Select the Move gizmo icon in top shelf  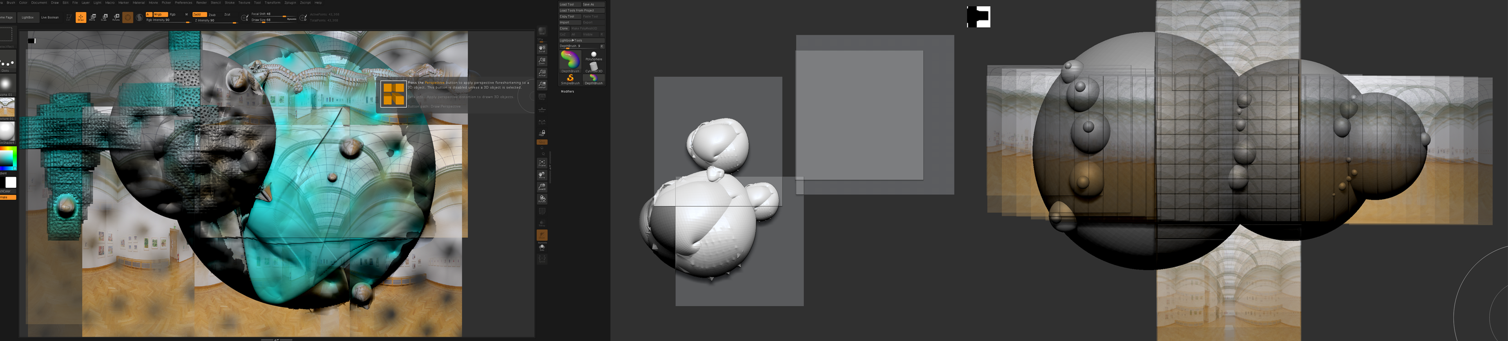(92, 18)
